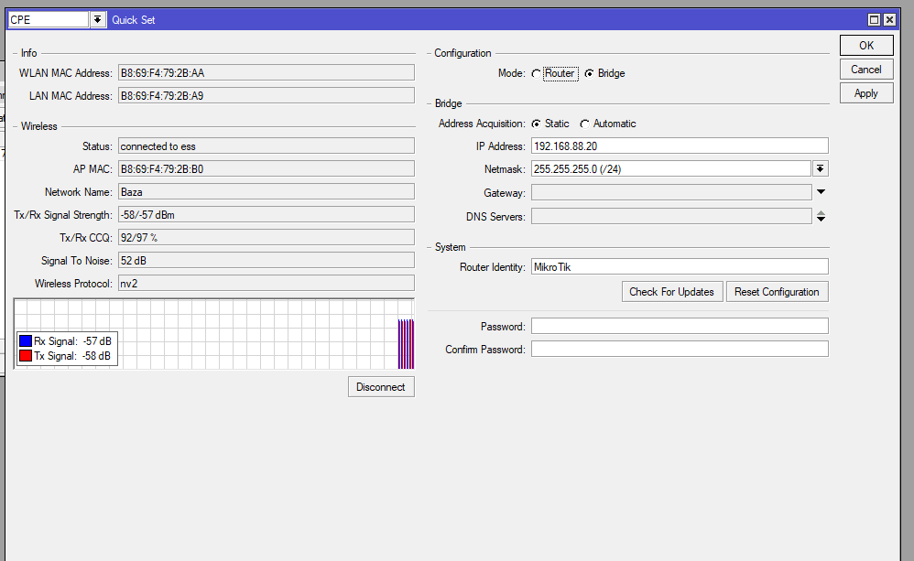The image size is (914, 561).
Task: Click the Confirm Password field
Action: point(679,350)
